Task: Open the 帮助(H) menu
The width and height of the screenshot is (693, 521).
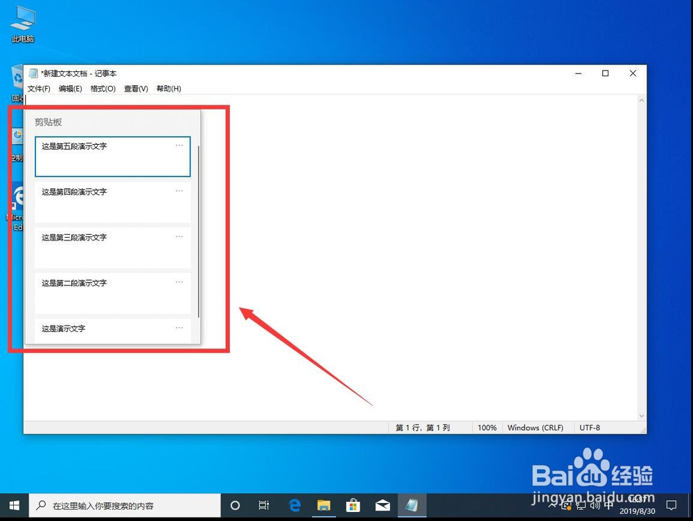Action: (x=168, y=89)
